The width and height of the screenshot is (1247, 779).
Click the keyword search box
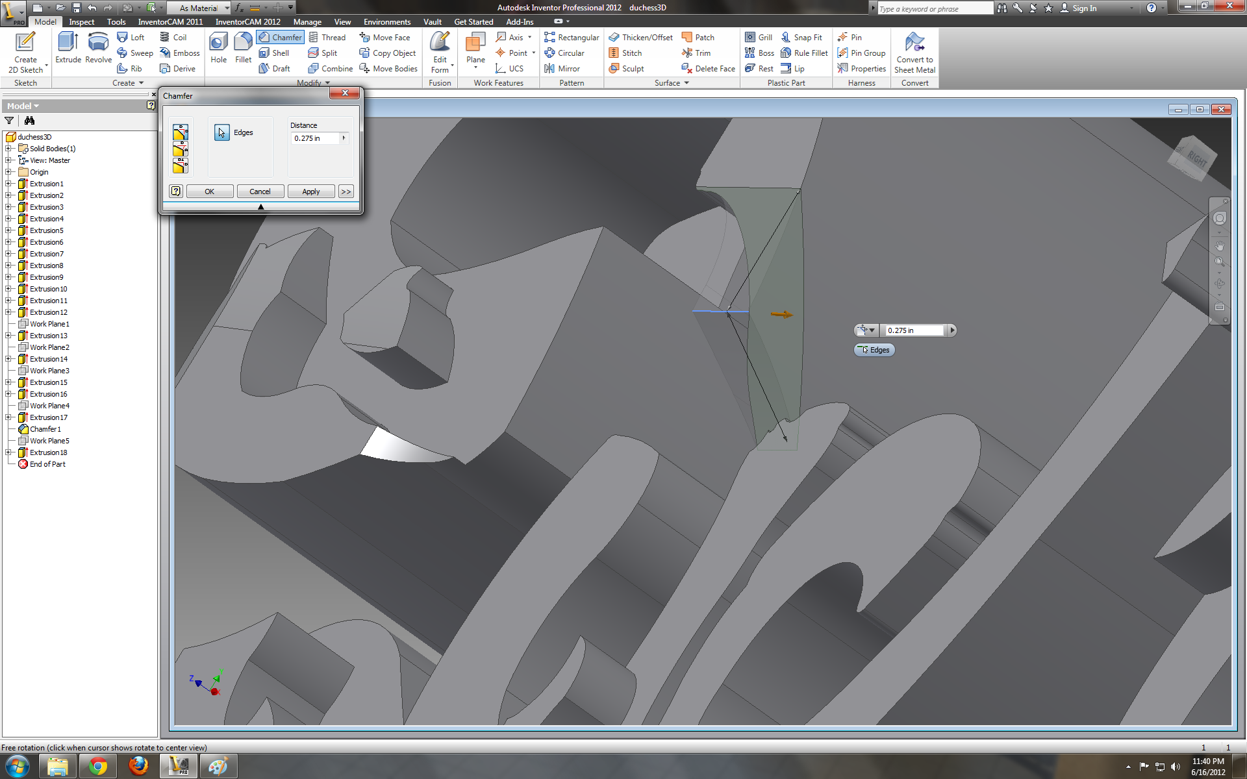click(x=935, y=8)
